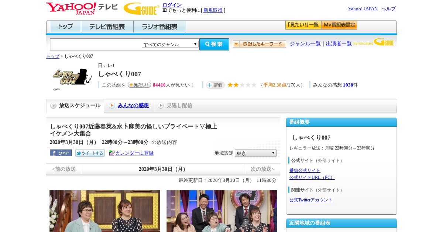Viewport: 443px width, 232px height.
Task: Open 1038 reviews count link
Action: pyautogui.click(x=348, y=85)
